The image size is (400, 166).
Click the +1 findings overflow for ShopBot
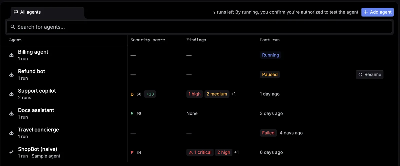coord(236,152)
